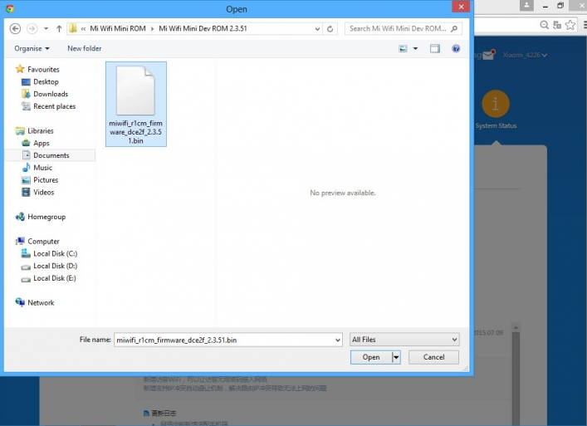Open Local Disk (D:)
Viewport: 587px width, 426px height.
(50, 267)
